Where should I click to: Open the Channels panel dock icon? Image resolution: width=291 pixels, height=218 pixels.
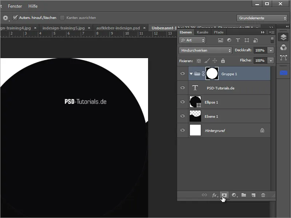[283, 48]
